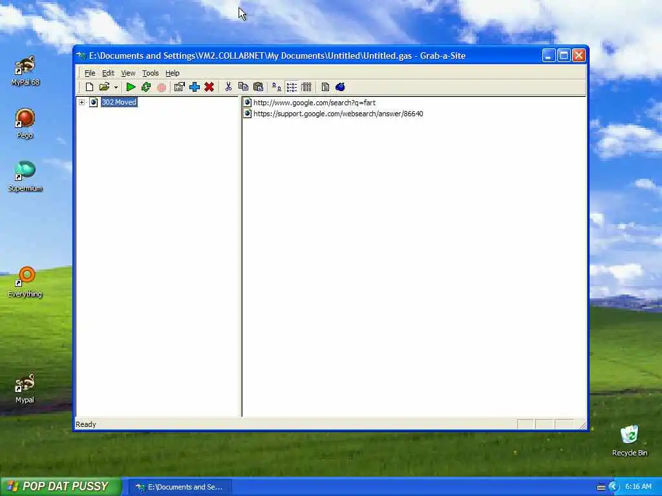Expand the 302 Moved tree node

[x=82, y=102]
